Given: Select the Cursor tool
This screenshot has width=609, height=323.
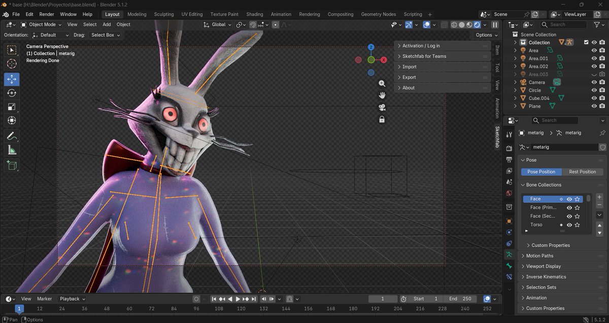Looking at the screenshot, I should click(12, 63).
